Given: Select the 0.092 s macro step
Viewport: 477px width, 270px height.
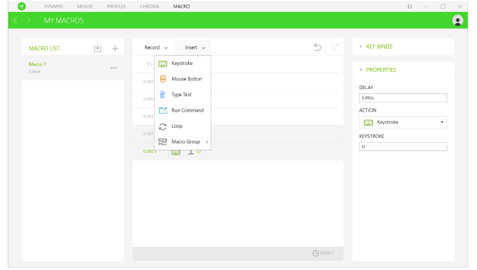Looking at the screenshot, I should click(x=238, y=152).
